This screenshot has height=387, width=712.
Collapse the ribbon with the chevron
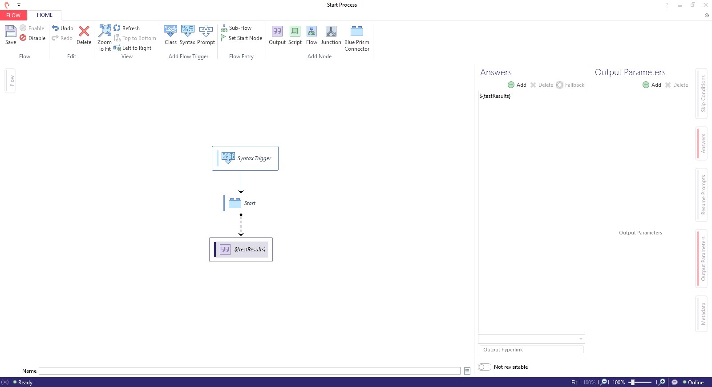click(707, 15)
